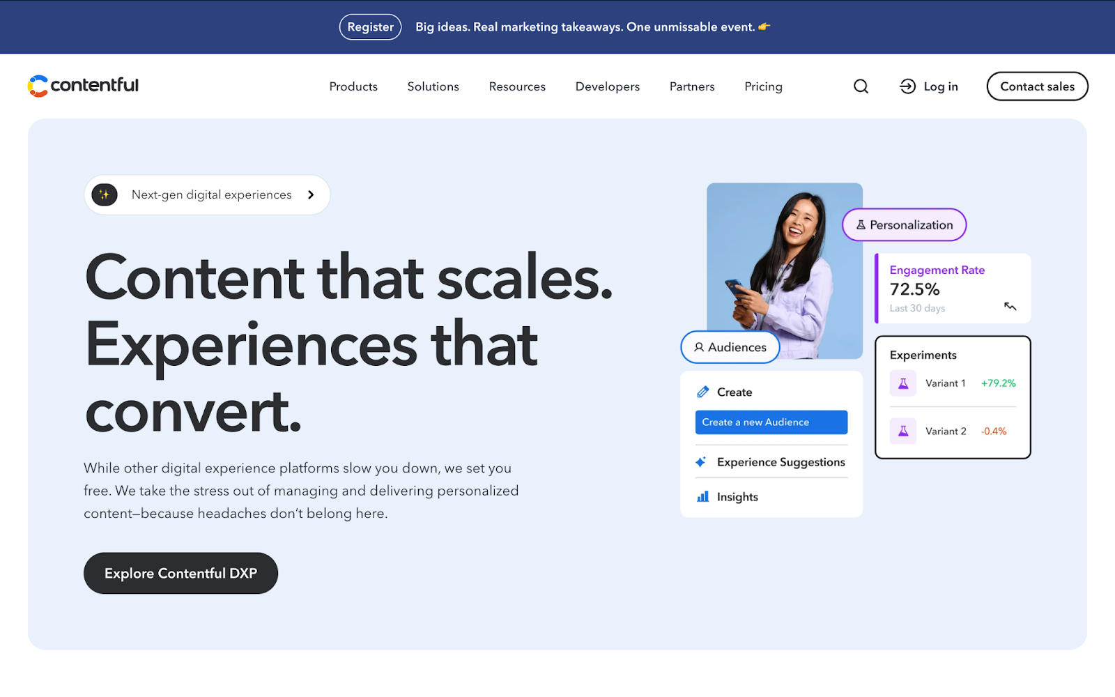
Task: Open the Next-gen digital experiences pill
Action: pyautogui.click(x=207, y=194)
